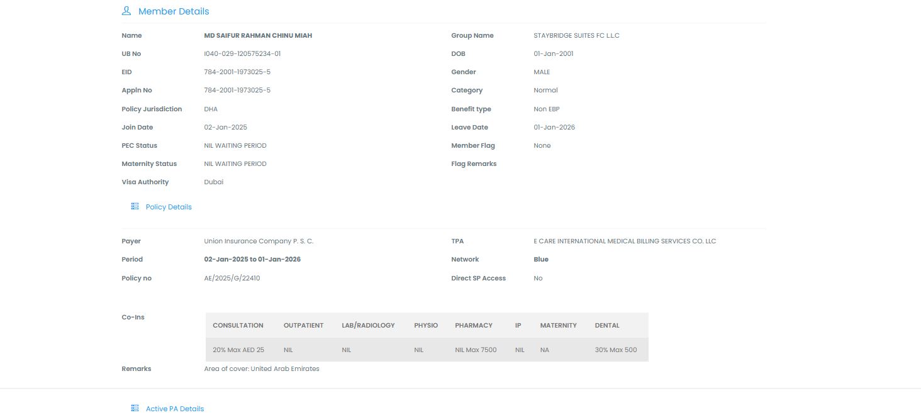Click member name MD SAIFUR RAHMAN CHINU MIAH
Screen dimensions: 921x415
258,36
